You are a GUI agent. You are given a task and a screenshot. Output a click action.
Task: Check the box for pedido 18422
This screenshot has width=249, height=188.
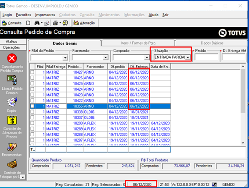[x=32, y=100]
